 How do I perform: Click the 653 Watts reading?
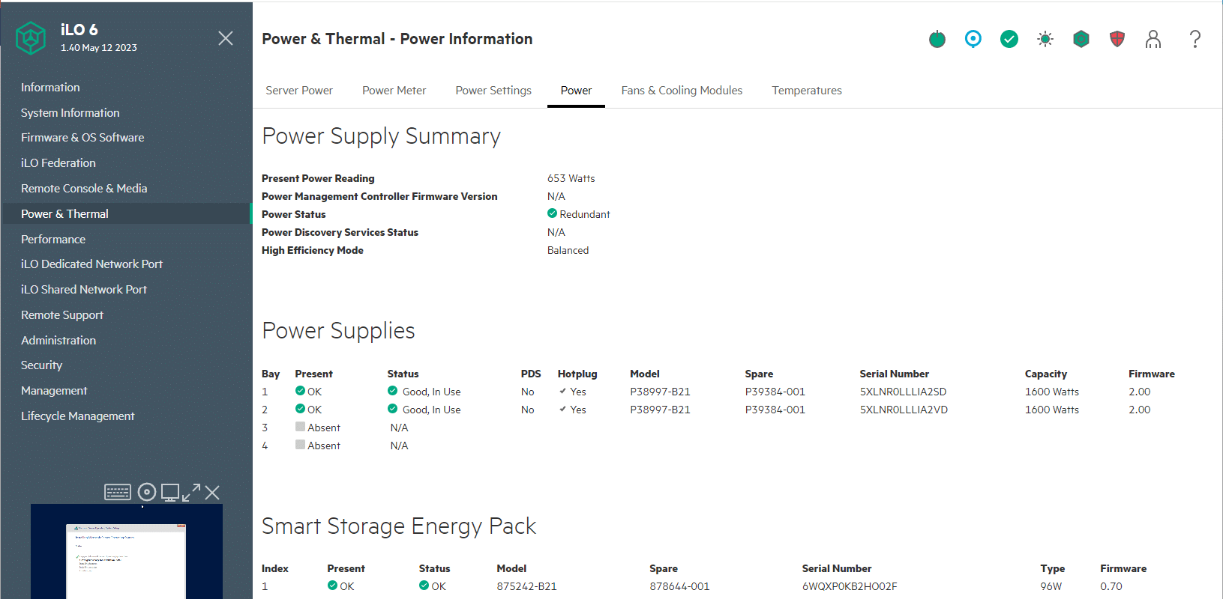click(571, 179)
